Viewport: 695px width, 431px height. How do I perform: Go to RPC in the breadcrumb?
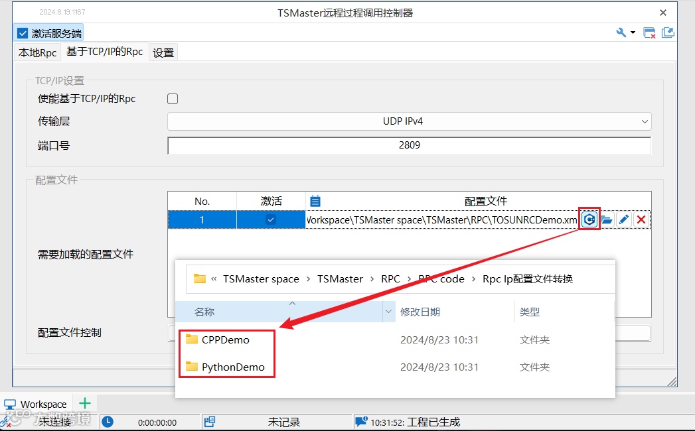click(390, 279)
